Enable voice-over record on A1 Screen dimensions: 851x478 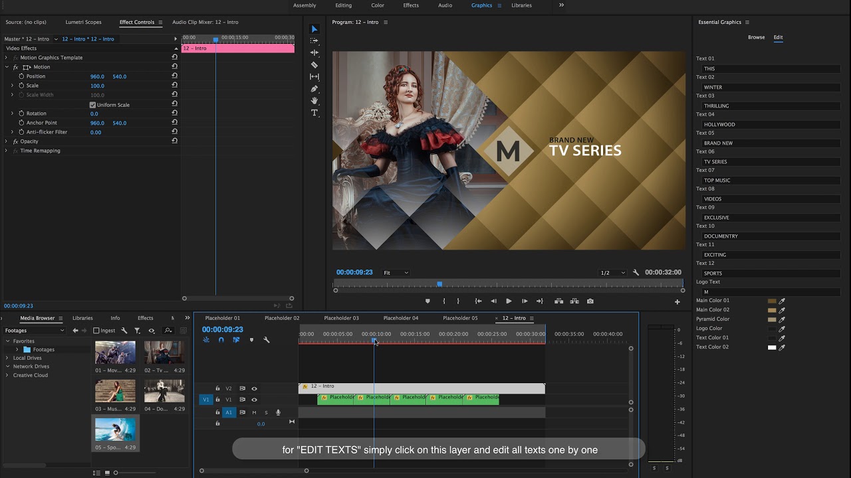point(278,412)
